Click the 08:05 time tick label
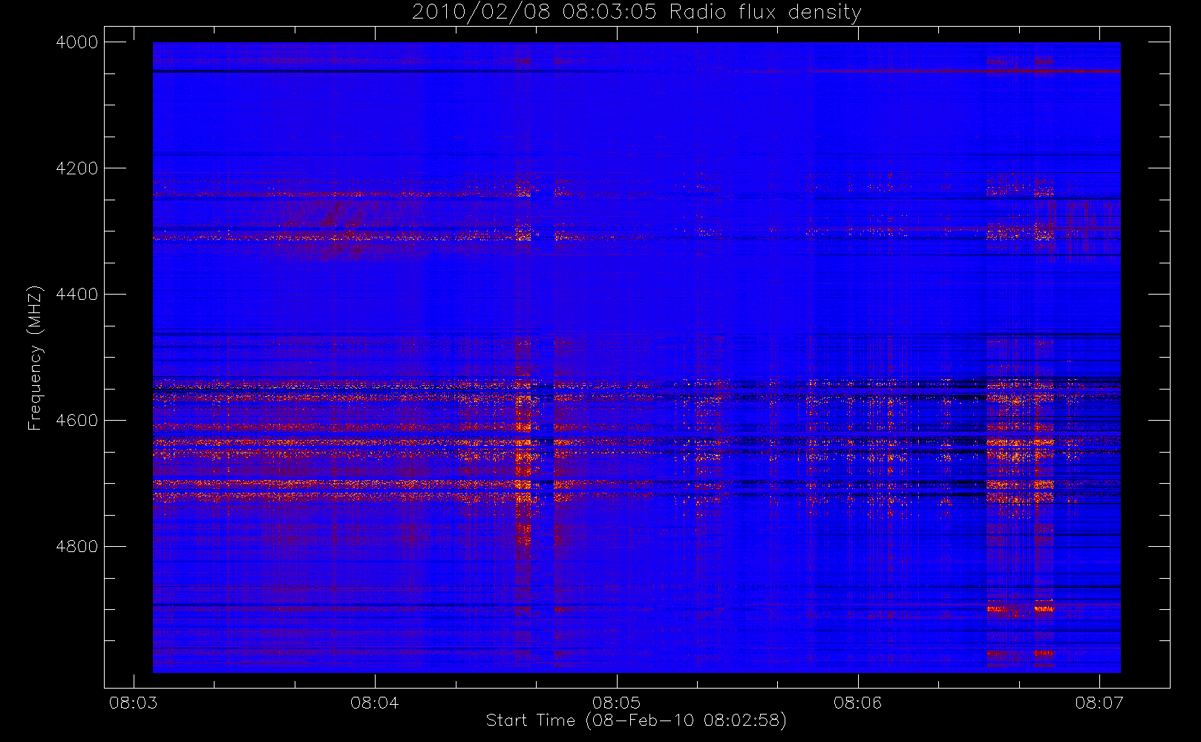The width and height of the screenshot is (1201, 742). (x=616, y=703)
